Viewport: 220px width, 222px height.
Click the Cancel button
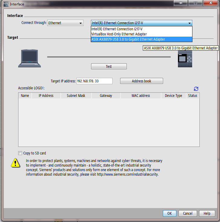tap(188, 213)
